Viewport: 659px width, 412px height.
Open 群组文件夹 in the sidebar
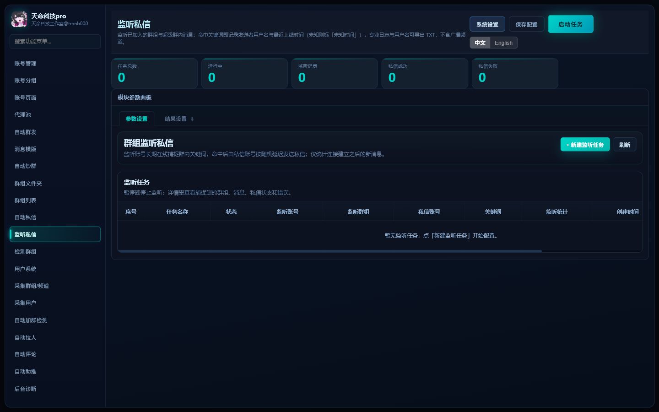coord(55,183)
